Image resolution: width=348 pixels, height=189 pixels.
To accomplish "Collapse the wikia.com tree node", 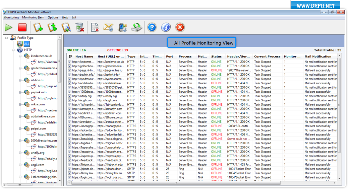I will click(20, 104).
